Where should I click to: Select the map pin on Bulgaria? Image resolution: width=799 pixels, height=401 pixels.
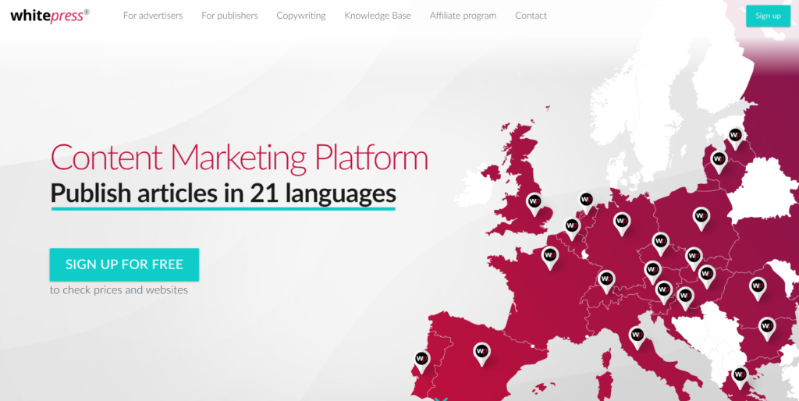click(767, 328)
